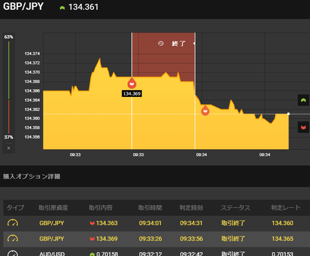Viewport: 310px width, 256px height.
Task: Click the green up arrow beside 0.70158
Action: (x=92, y=254)
